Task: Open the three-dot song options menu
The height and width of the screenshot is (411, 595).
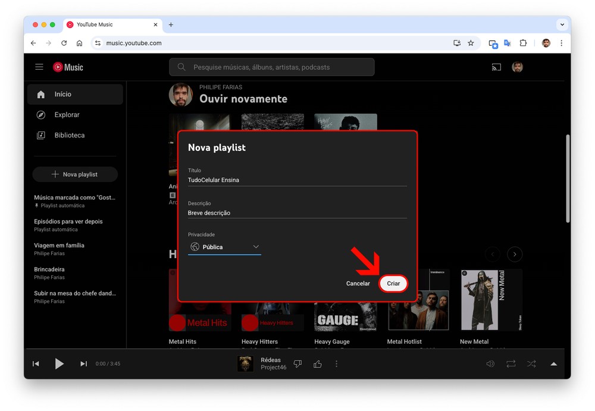Action: (336, 364)
